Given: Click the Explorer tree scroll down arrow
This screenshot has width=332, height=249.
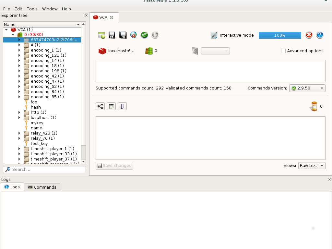Looking at the screenshot, I should coord(83,161).
